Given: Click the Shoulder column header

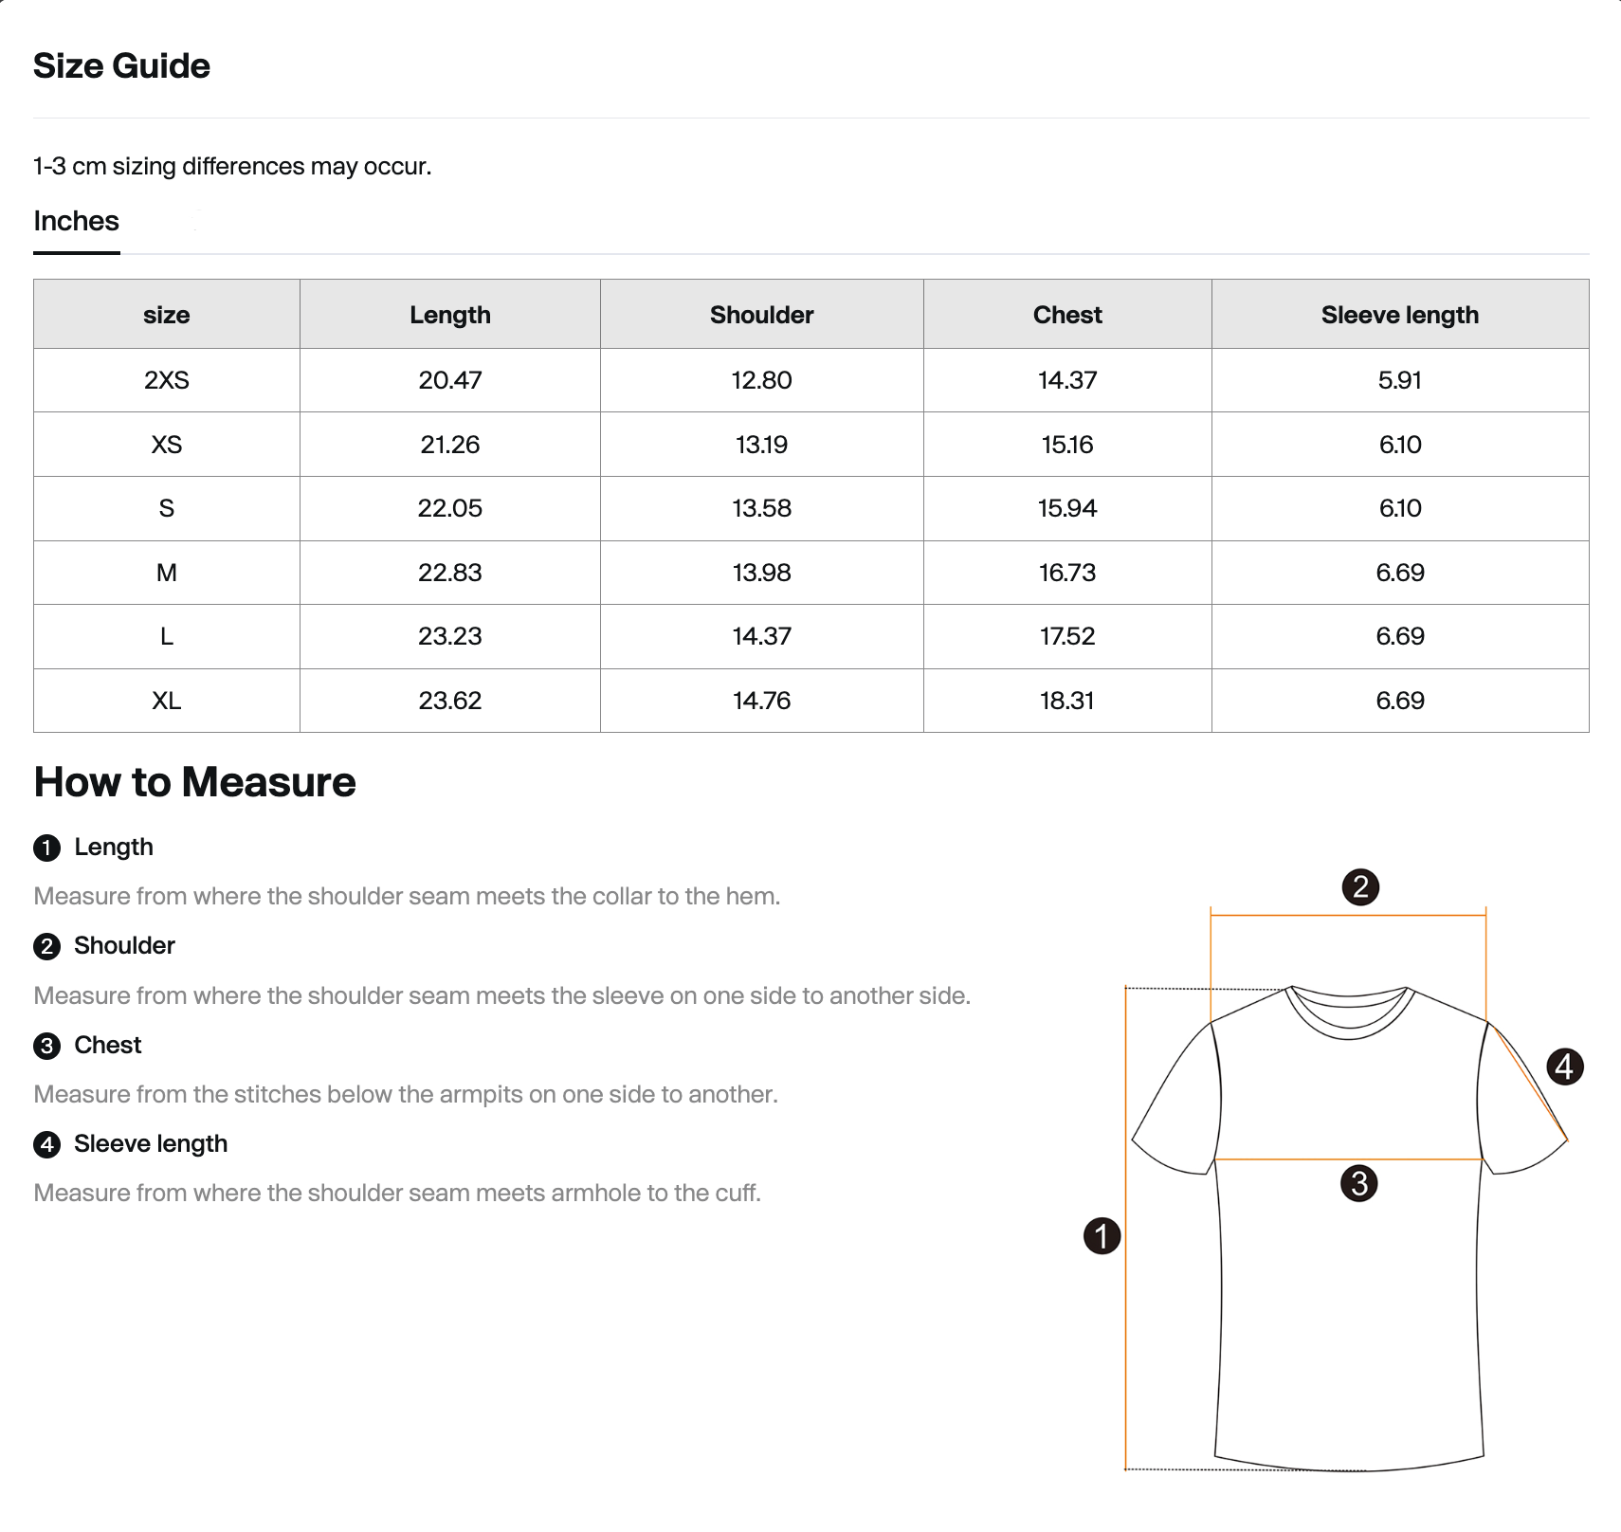Looking at the screenshot, I should (x=761, y=315).
